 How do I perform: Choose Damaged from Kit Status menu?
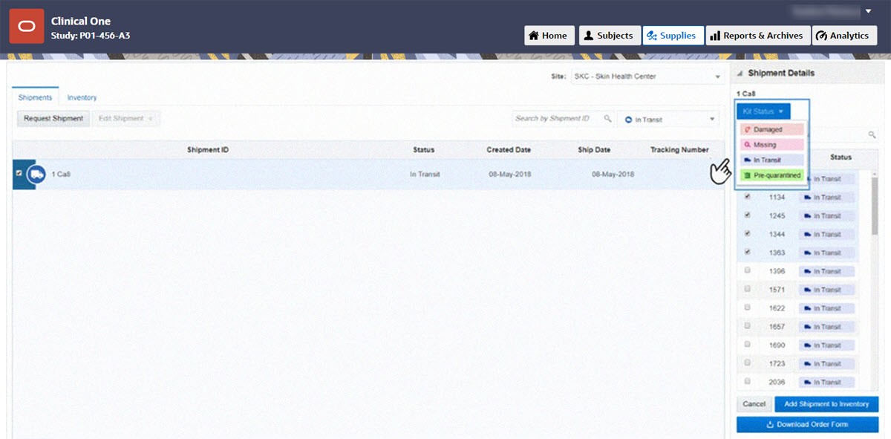pos(772,130)
